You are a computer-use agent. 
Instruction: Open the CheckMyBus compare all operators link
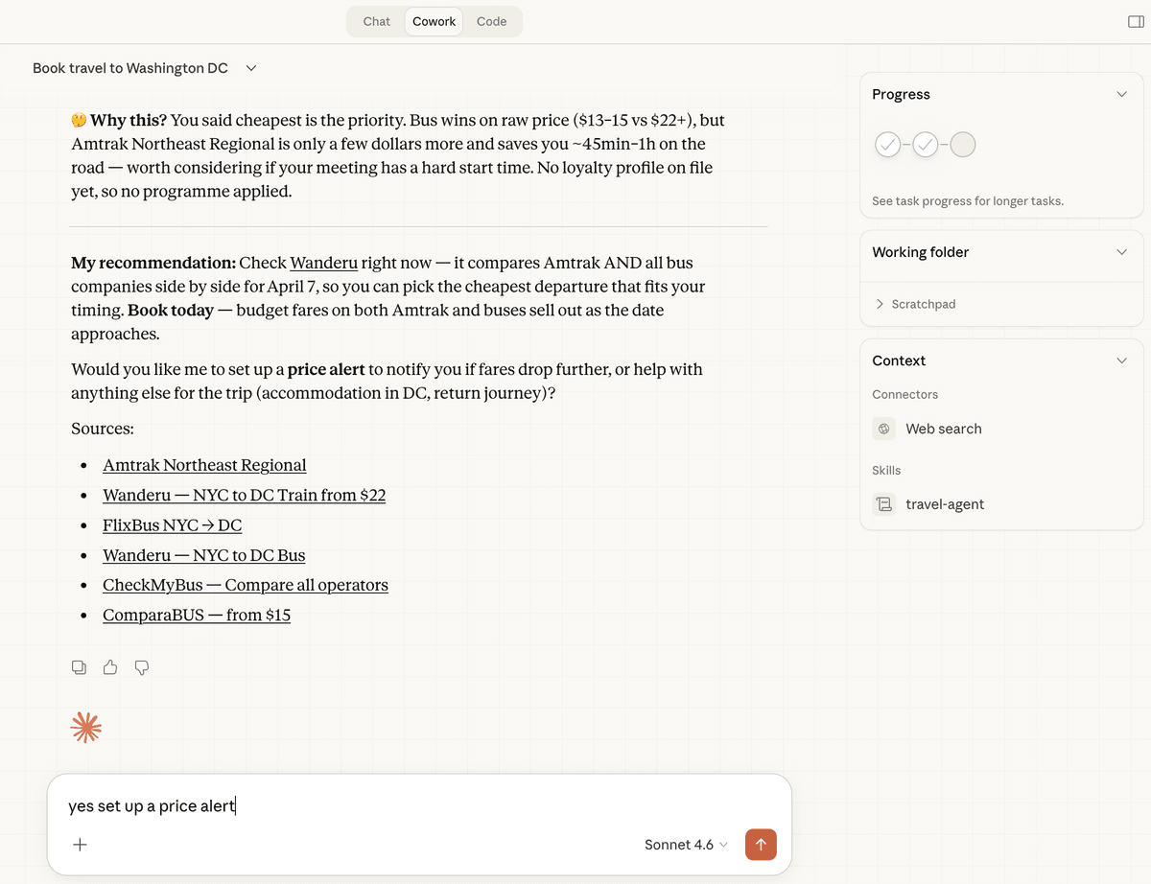coord(246,585)
